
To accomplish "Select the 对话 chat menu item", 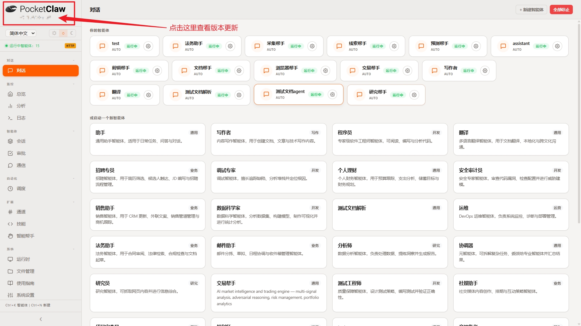I will pyautogui.click(x=41, y=71).
